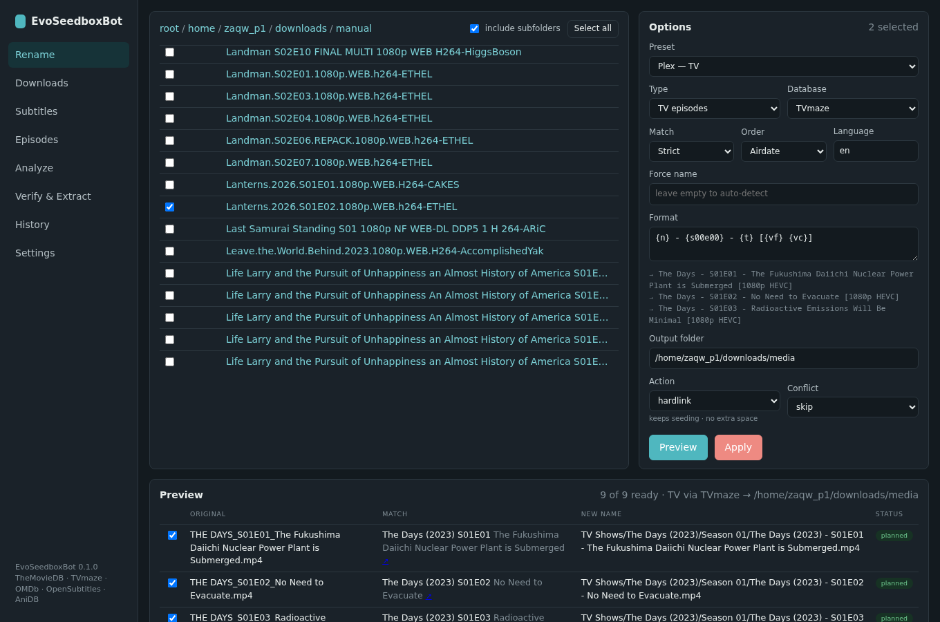940x622 pixels.
Task: Navigate to downloads in breadcrumb
Action: (301, 28)
